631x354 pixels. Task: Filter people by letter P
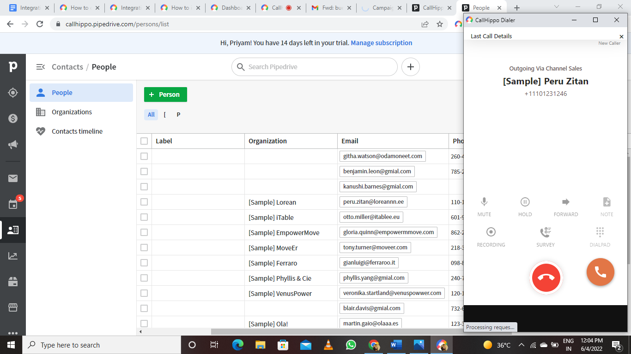pos(178,114)
